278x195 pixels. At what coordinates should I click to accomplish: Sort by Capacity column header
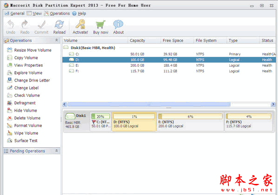pyautogui.click(x=145, y=40)
